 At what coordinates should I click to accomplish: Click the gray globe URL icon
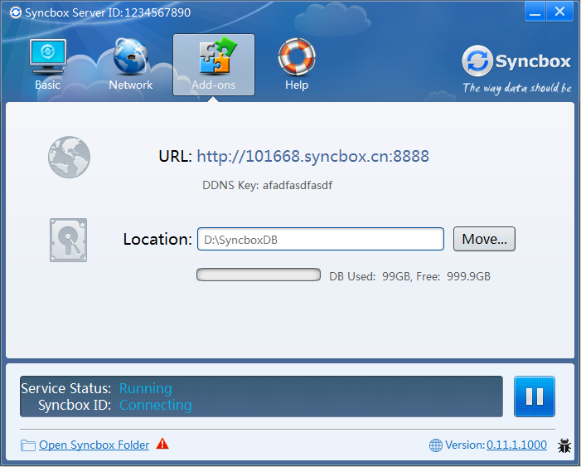point(69,158)
